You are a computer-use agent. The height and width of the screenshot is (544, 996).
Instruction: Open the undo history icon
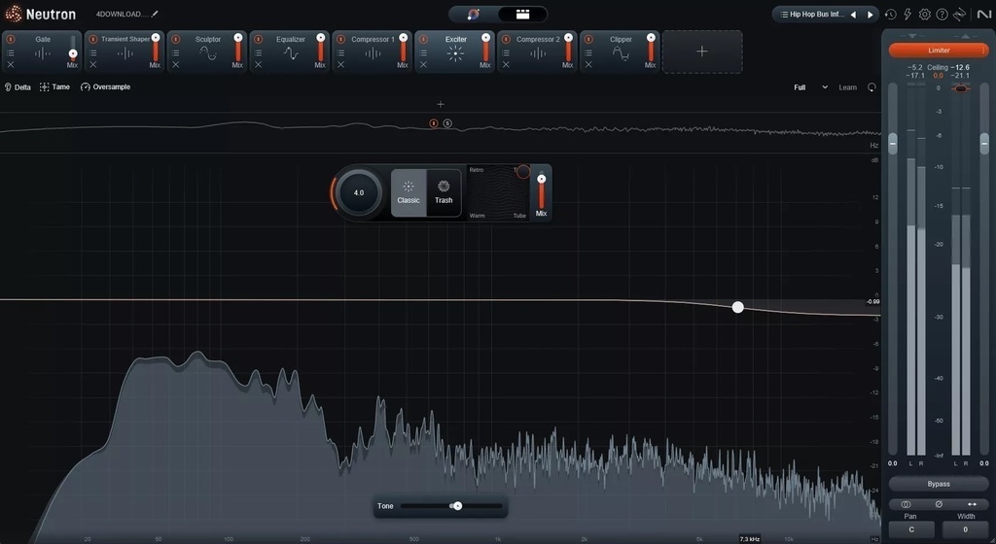point(891,14)
